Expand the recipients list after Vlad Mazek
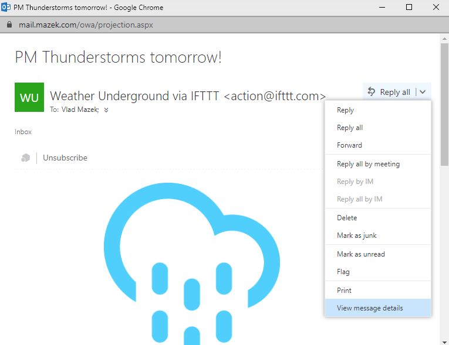This screenshot has width=449, height=345. (106, 110)
